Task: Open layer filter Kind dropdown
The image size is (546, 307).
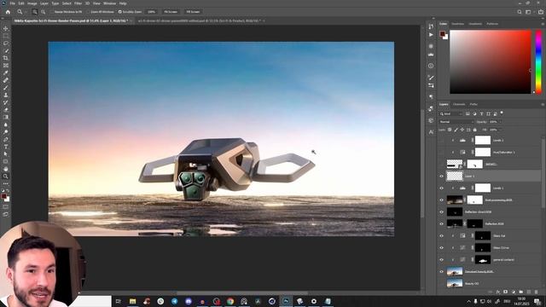Action: (450, 113)
